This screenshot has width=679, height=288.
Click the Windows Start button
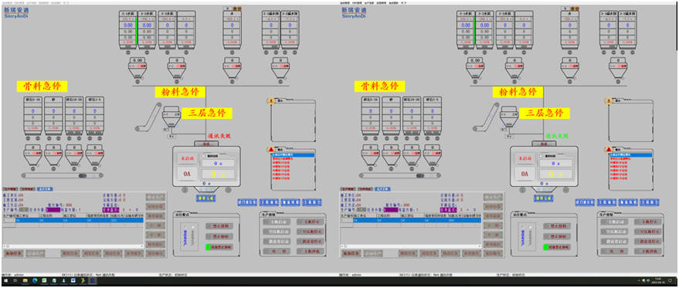click(x=5, y=281)
